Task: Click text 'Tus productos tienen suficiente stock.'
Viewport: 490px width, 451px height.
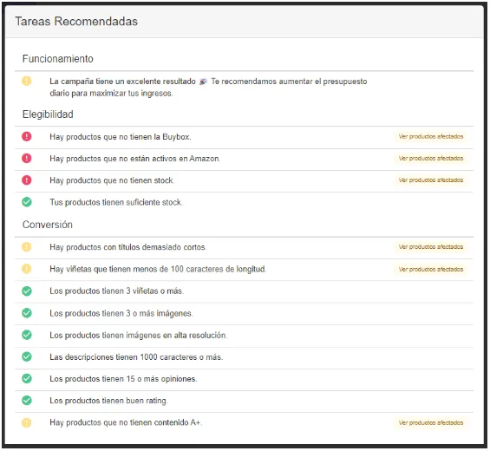Action: click(x=116, y=203)
